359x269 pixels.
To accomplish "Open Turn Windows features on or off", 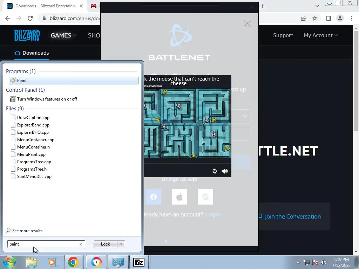I will pos(47,99).
